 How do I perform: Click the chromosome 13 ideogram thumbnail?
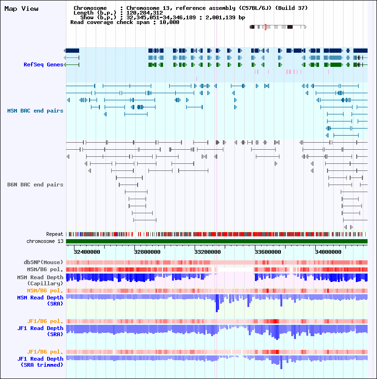click(x=278, y=27)
